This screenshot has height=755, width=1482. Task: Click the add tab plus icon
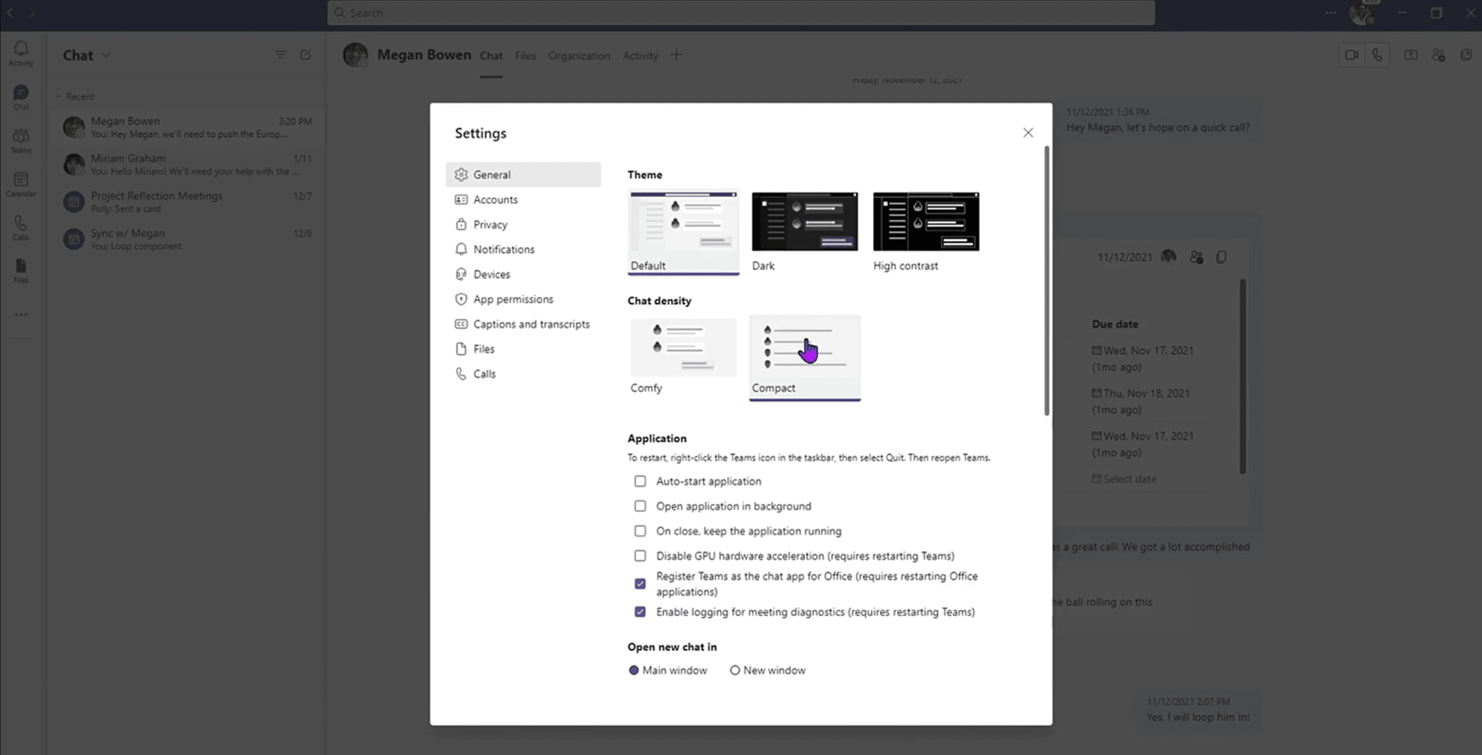click(x=676, y=55)
